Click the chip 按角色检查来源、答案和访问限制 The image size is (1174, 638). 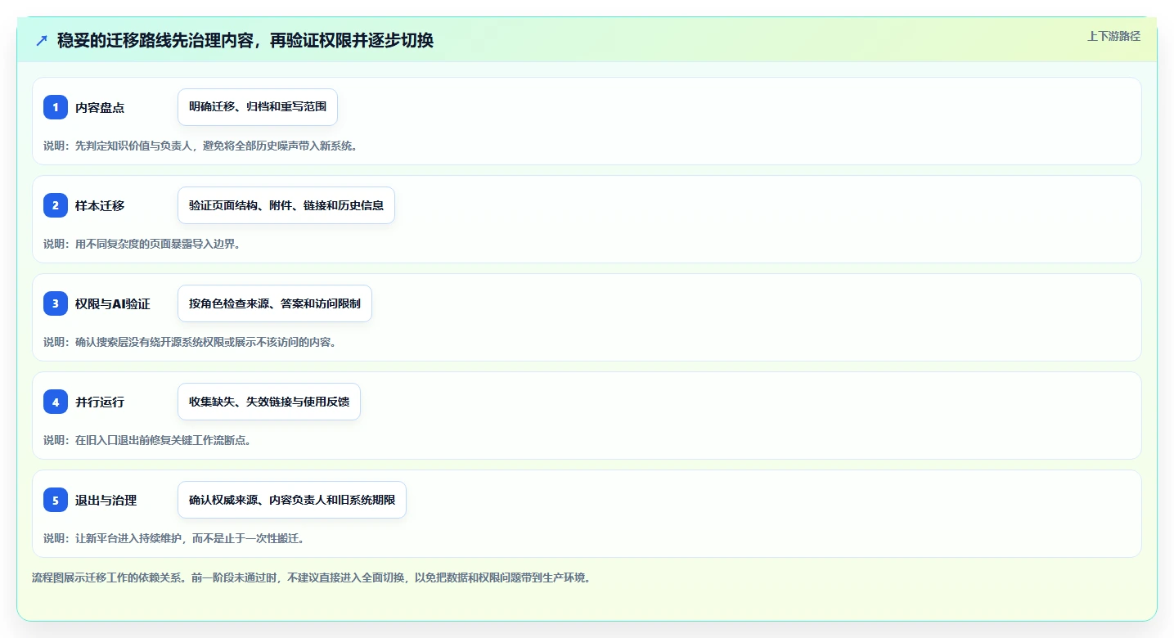coord(275,303)
